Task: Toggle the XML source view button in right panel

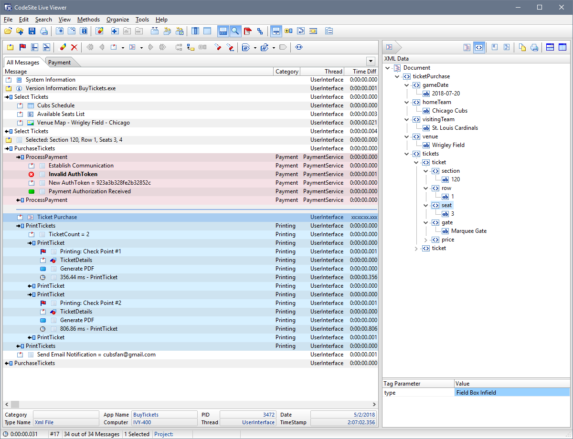Action: coord(480,47)
